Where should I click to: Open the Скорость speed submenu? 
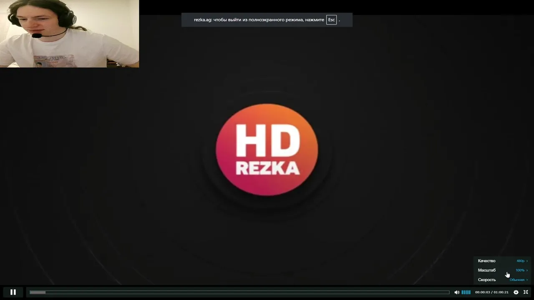coord(503,280)
